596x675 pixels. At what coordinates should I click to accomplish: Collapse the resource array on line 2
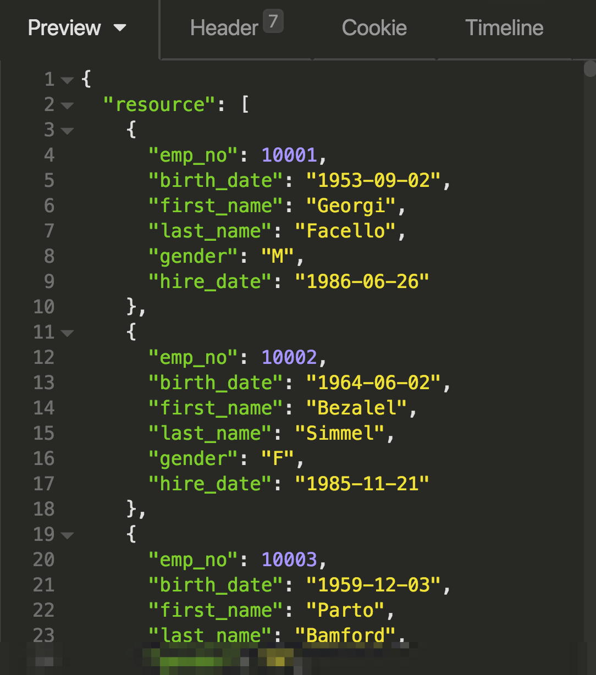tap(67, 106)
